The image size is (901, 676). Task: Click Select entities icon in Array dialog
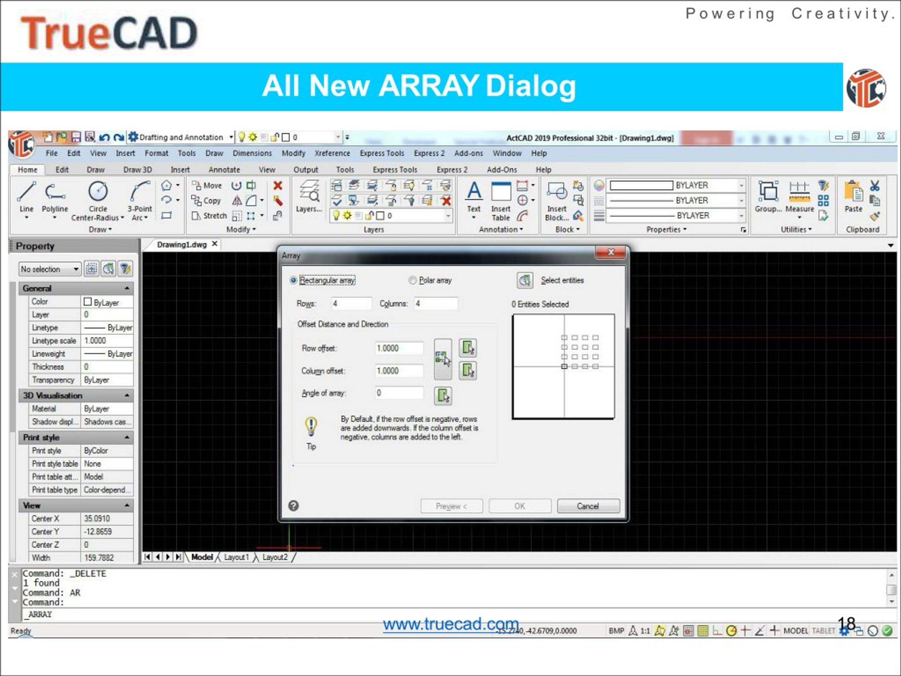click(525, 280)
